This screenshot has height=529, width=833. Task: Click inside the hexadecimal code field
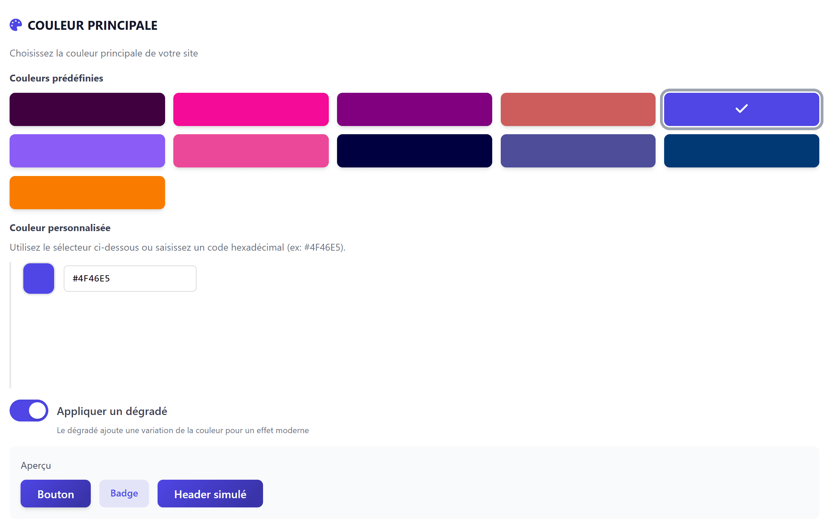130,278
